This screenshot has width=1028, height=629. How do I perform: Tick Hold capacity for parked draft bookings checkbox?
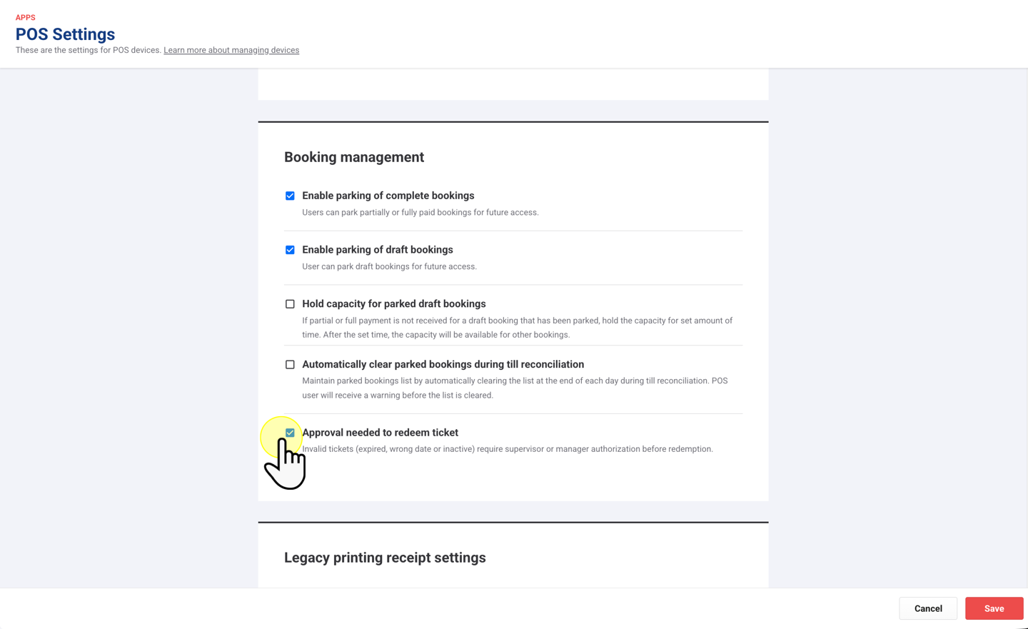(x=290, y=304)
